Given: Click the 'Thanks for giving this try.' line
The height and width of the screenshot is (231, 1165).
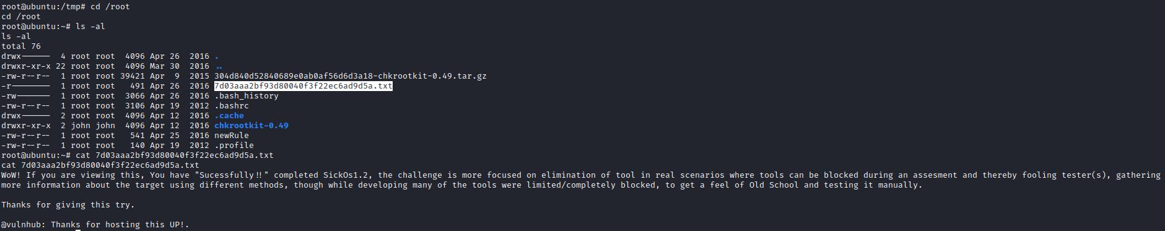Looking at the screenshot, I should click(68, 205).
